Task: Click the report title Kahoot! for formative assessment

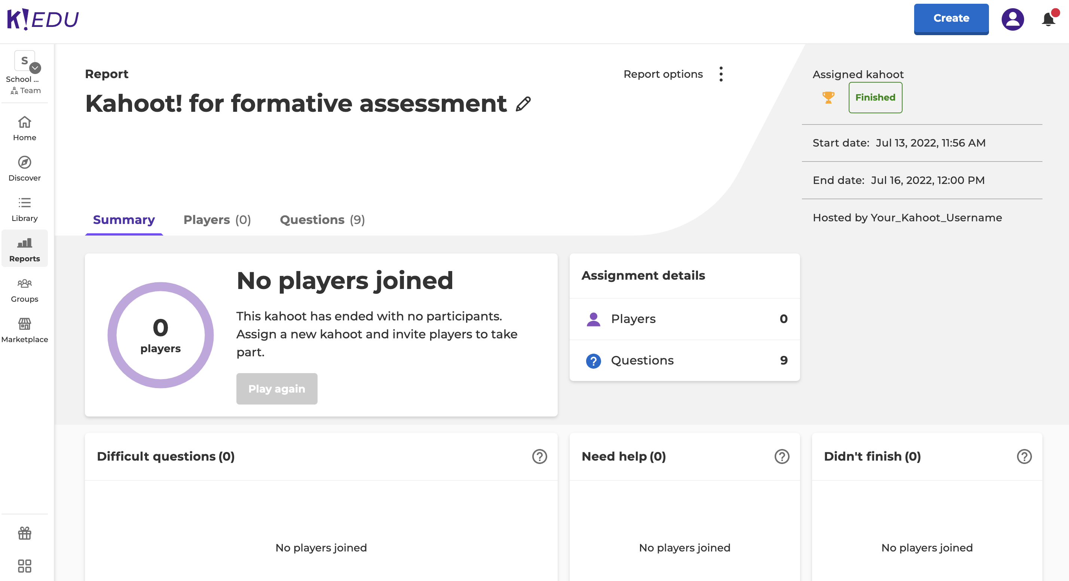Action: pos(296,103)
